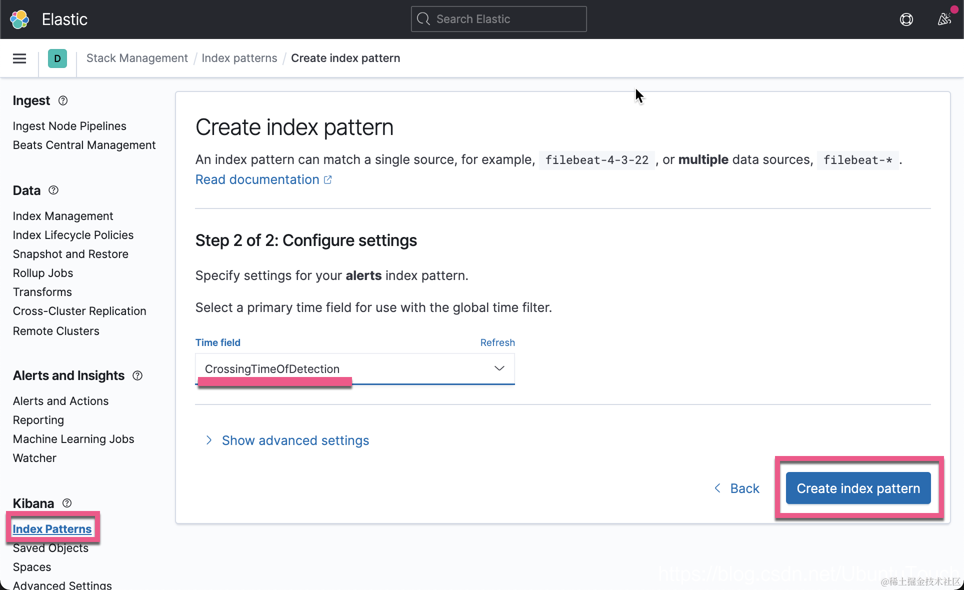964x590 pixels.
Task: Click Alerts and Insights help icon
Action: coord(137,375)
